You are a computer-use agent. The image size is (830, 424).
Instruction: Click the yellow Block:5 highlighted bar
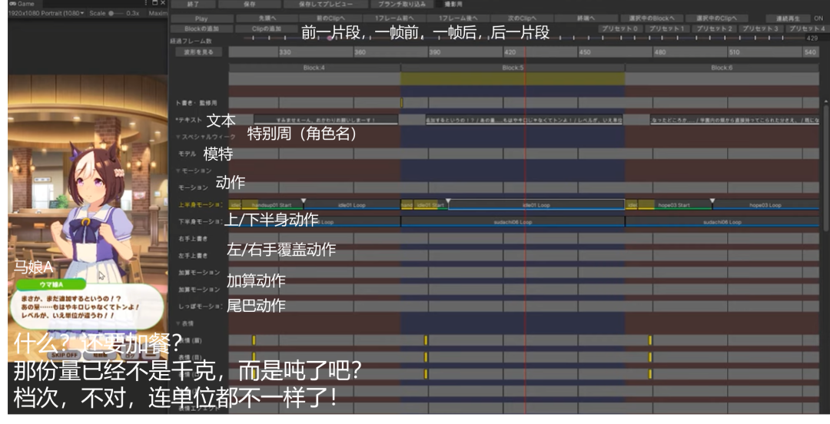coord(513,79)
